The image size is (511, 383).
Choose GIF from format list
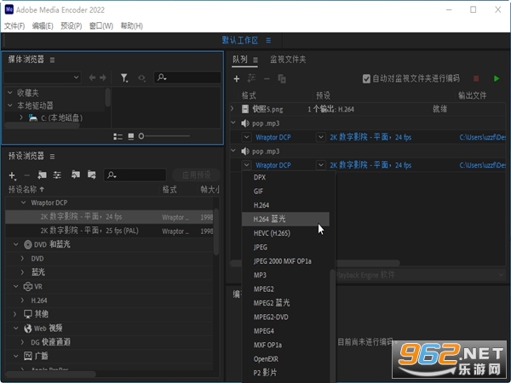pyautogui.click(x=285, y=191)
